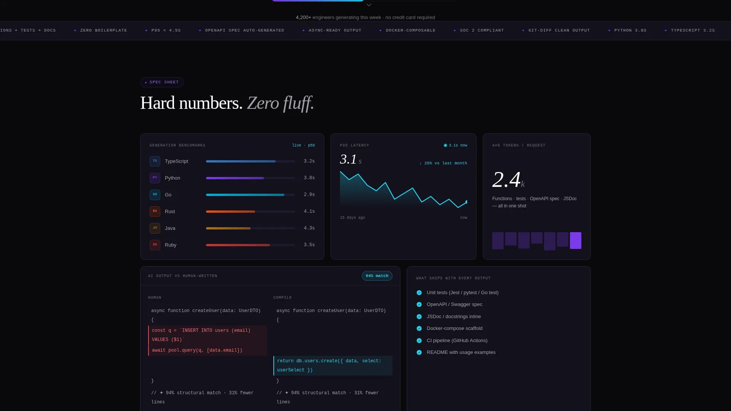Viewport: 731px width, 411px height.
Task: Click the AVG TOKENS / REQUEST title
Action: [519, 145]
